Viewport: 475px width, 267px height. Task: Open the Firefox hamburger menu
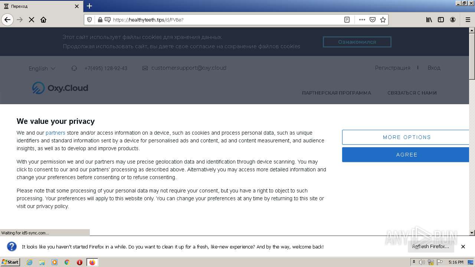click(x=468, y=20)
